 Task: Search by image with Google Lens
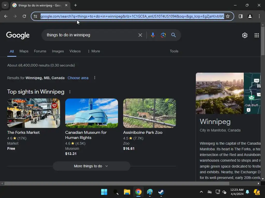163,35
